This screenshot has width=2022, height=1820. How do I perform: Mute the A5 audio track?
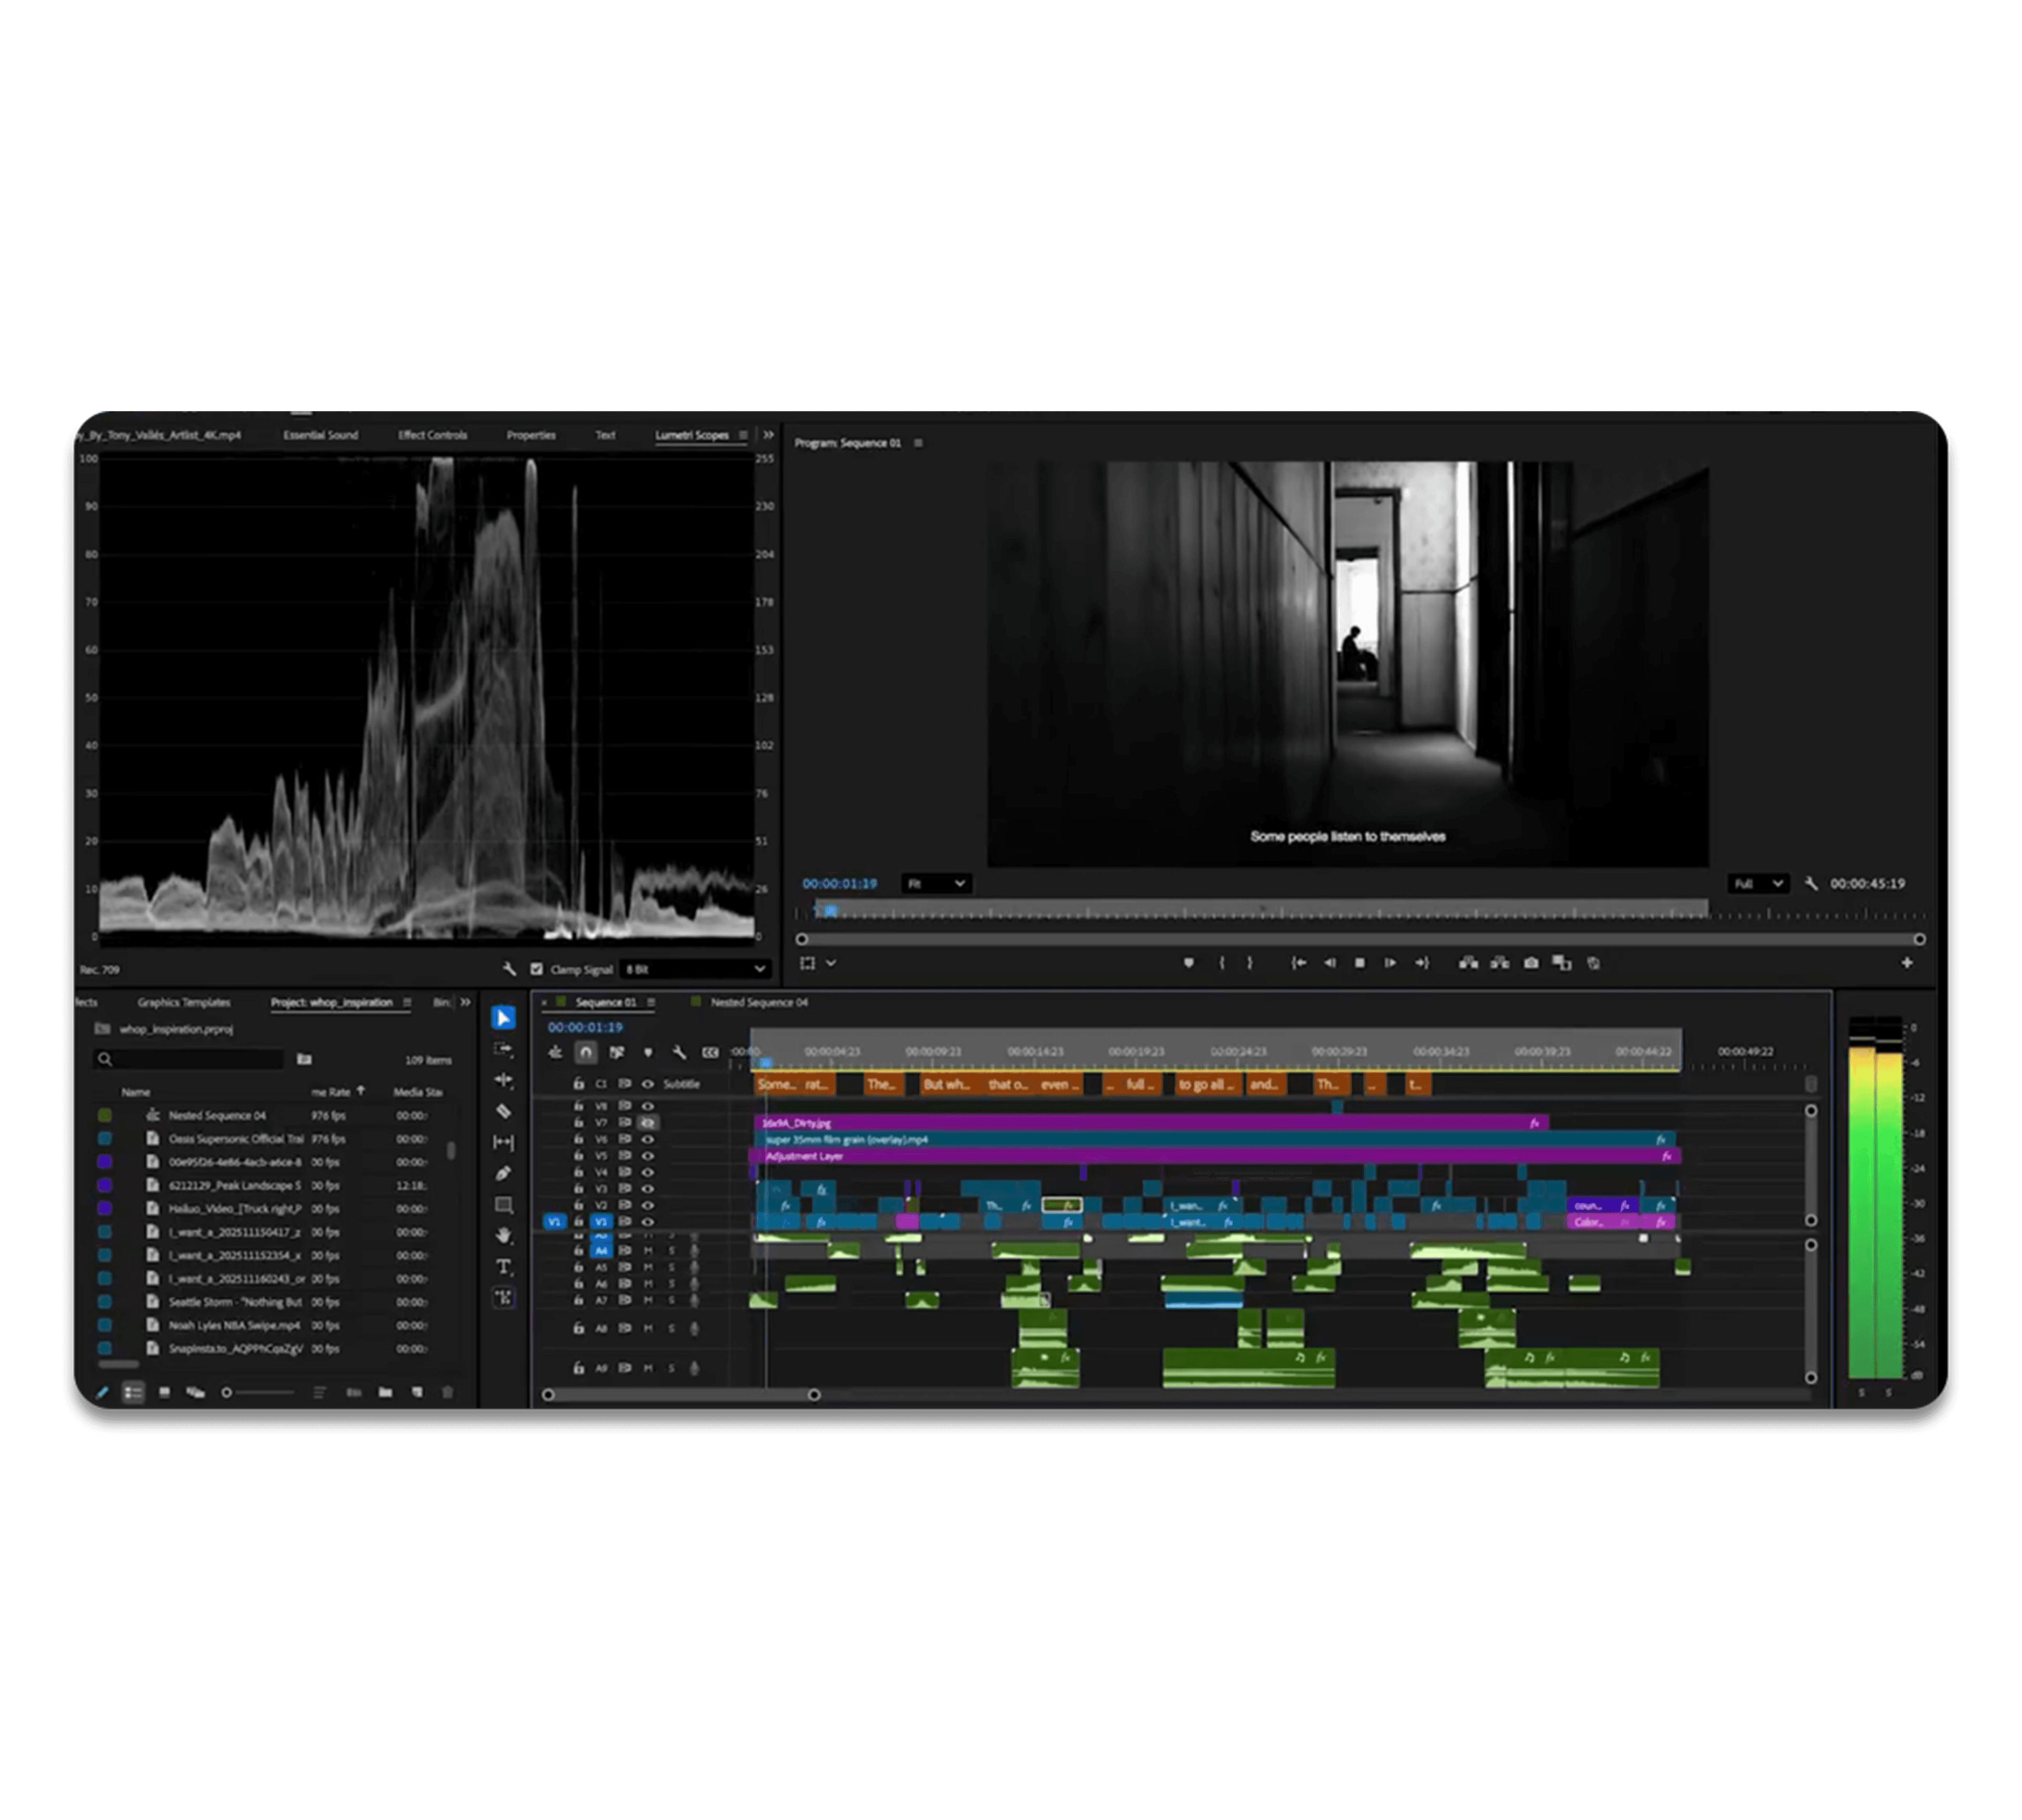tap(648, 1268)
